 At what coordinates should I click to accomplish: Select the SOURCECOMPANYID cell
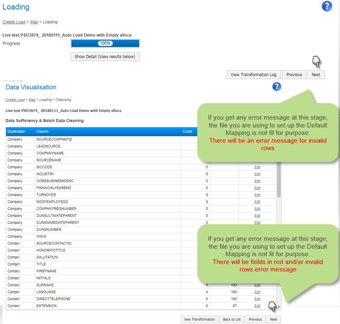pyautogui.click(x=108, y=139)
